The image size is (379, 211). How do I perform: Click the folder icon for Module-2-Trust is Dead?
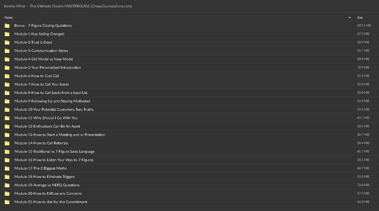pyautogui.click(x=7, y=43)
